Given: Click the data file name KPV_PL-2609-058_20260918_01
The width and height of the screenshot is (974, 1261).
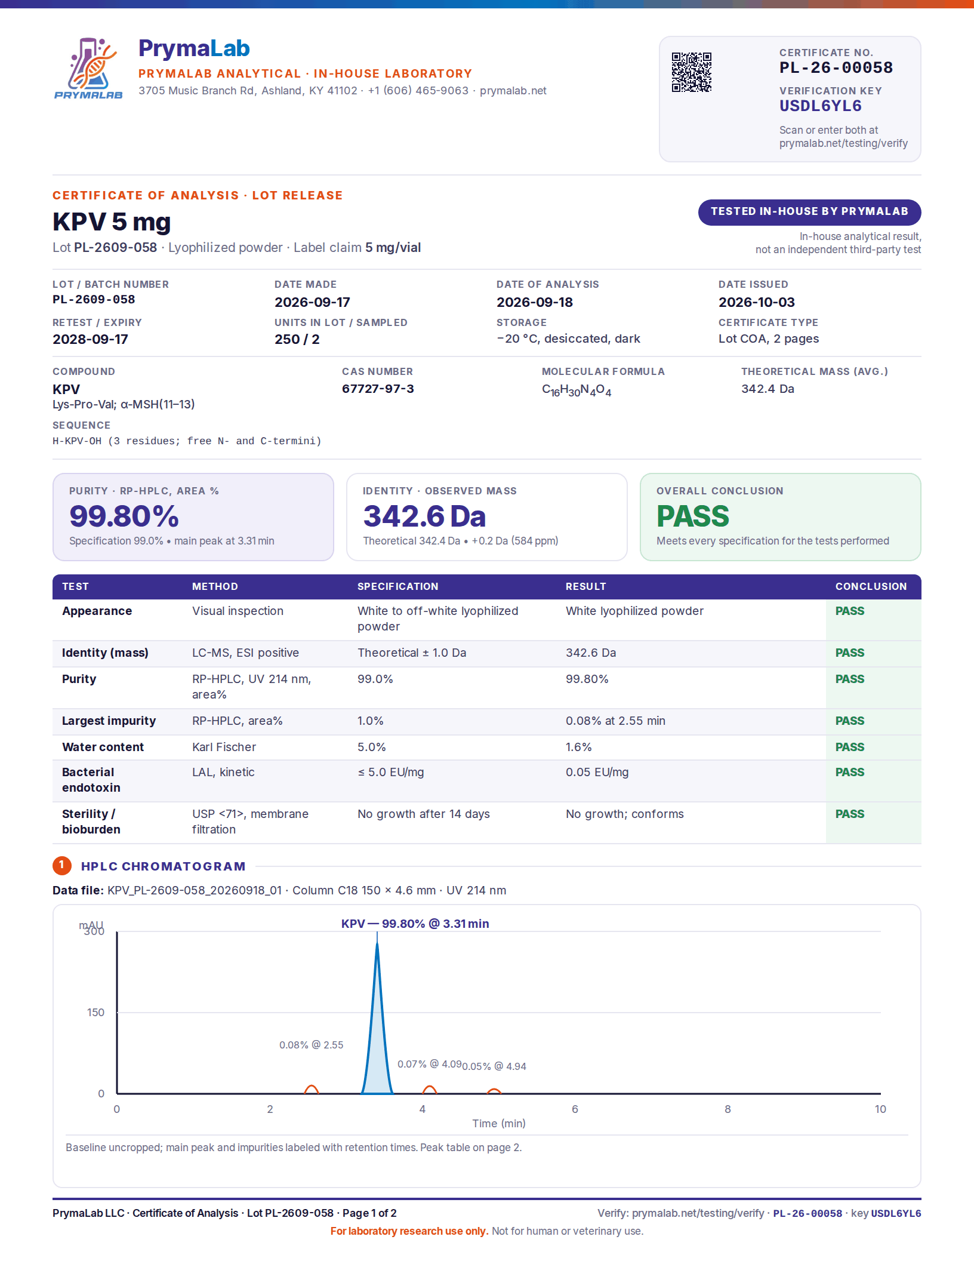Looking at the screenshot, I should click(x=195, y=890).
